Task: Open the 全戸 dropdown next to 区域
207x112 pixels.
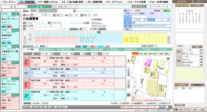Action: click(x=60, y=15)
